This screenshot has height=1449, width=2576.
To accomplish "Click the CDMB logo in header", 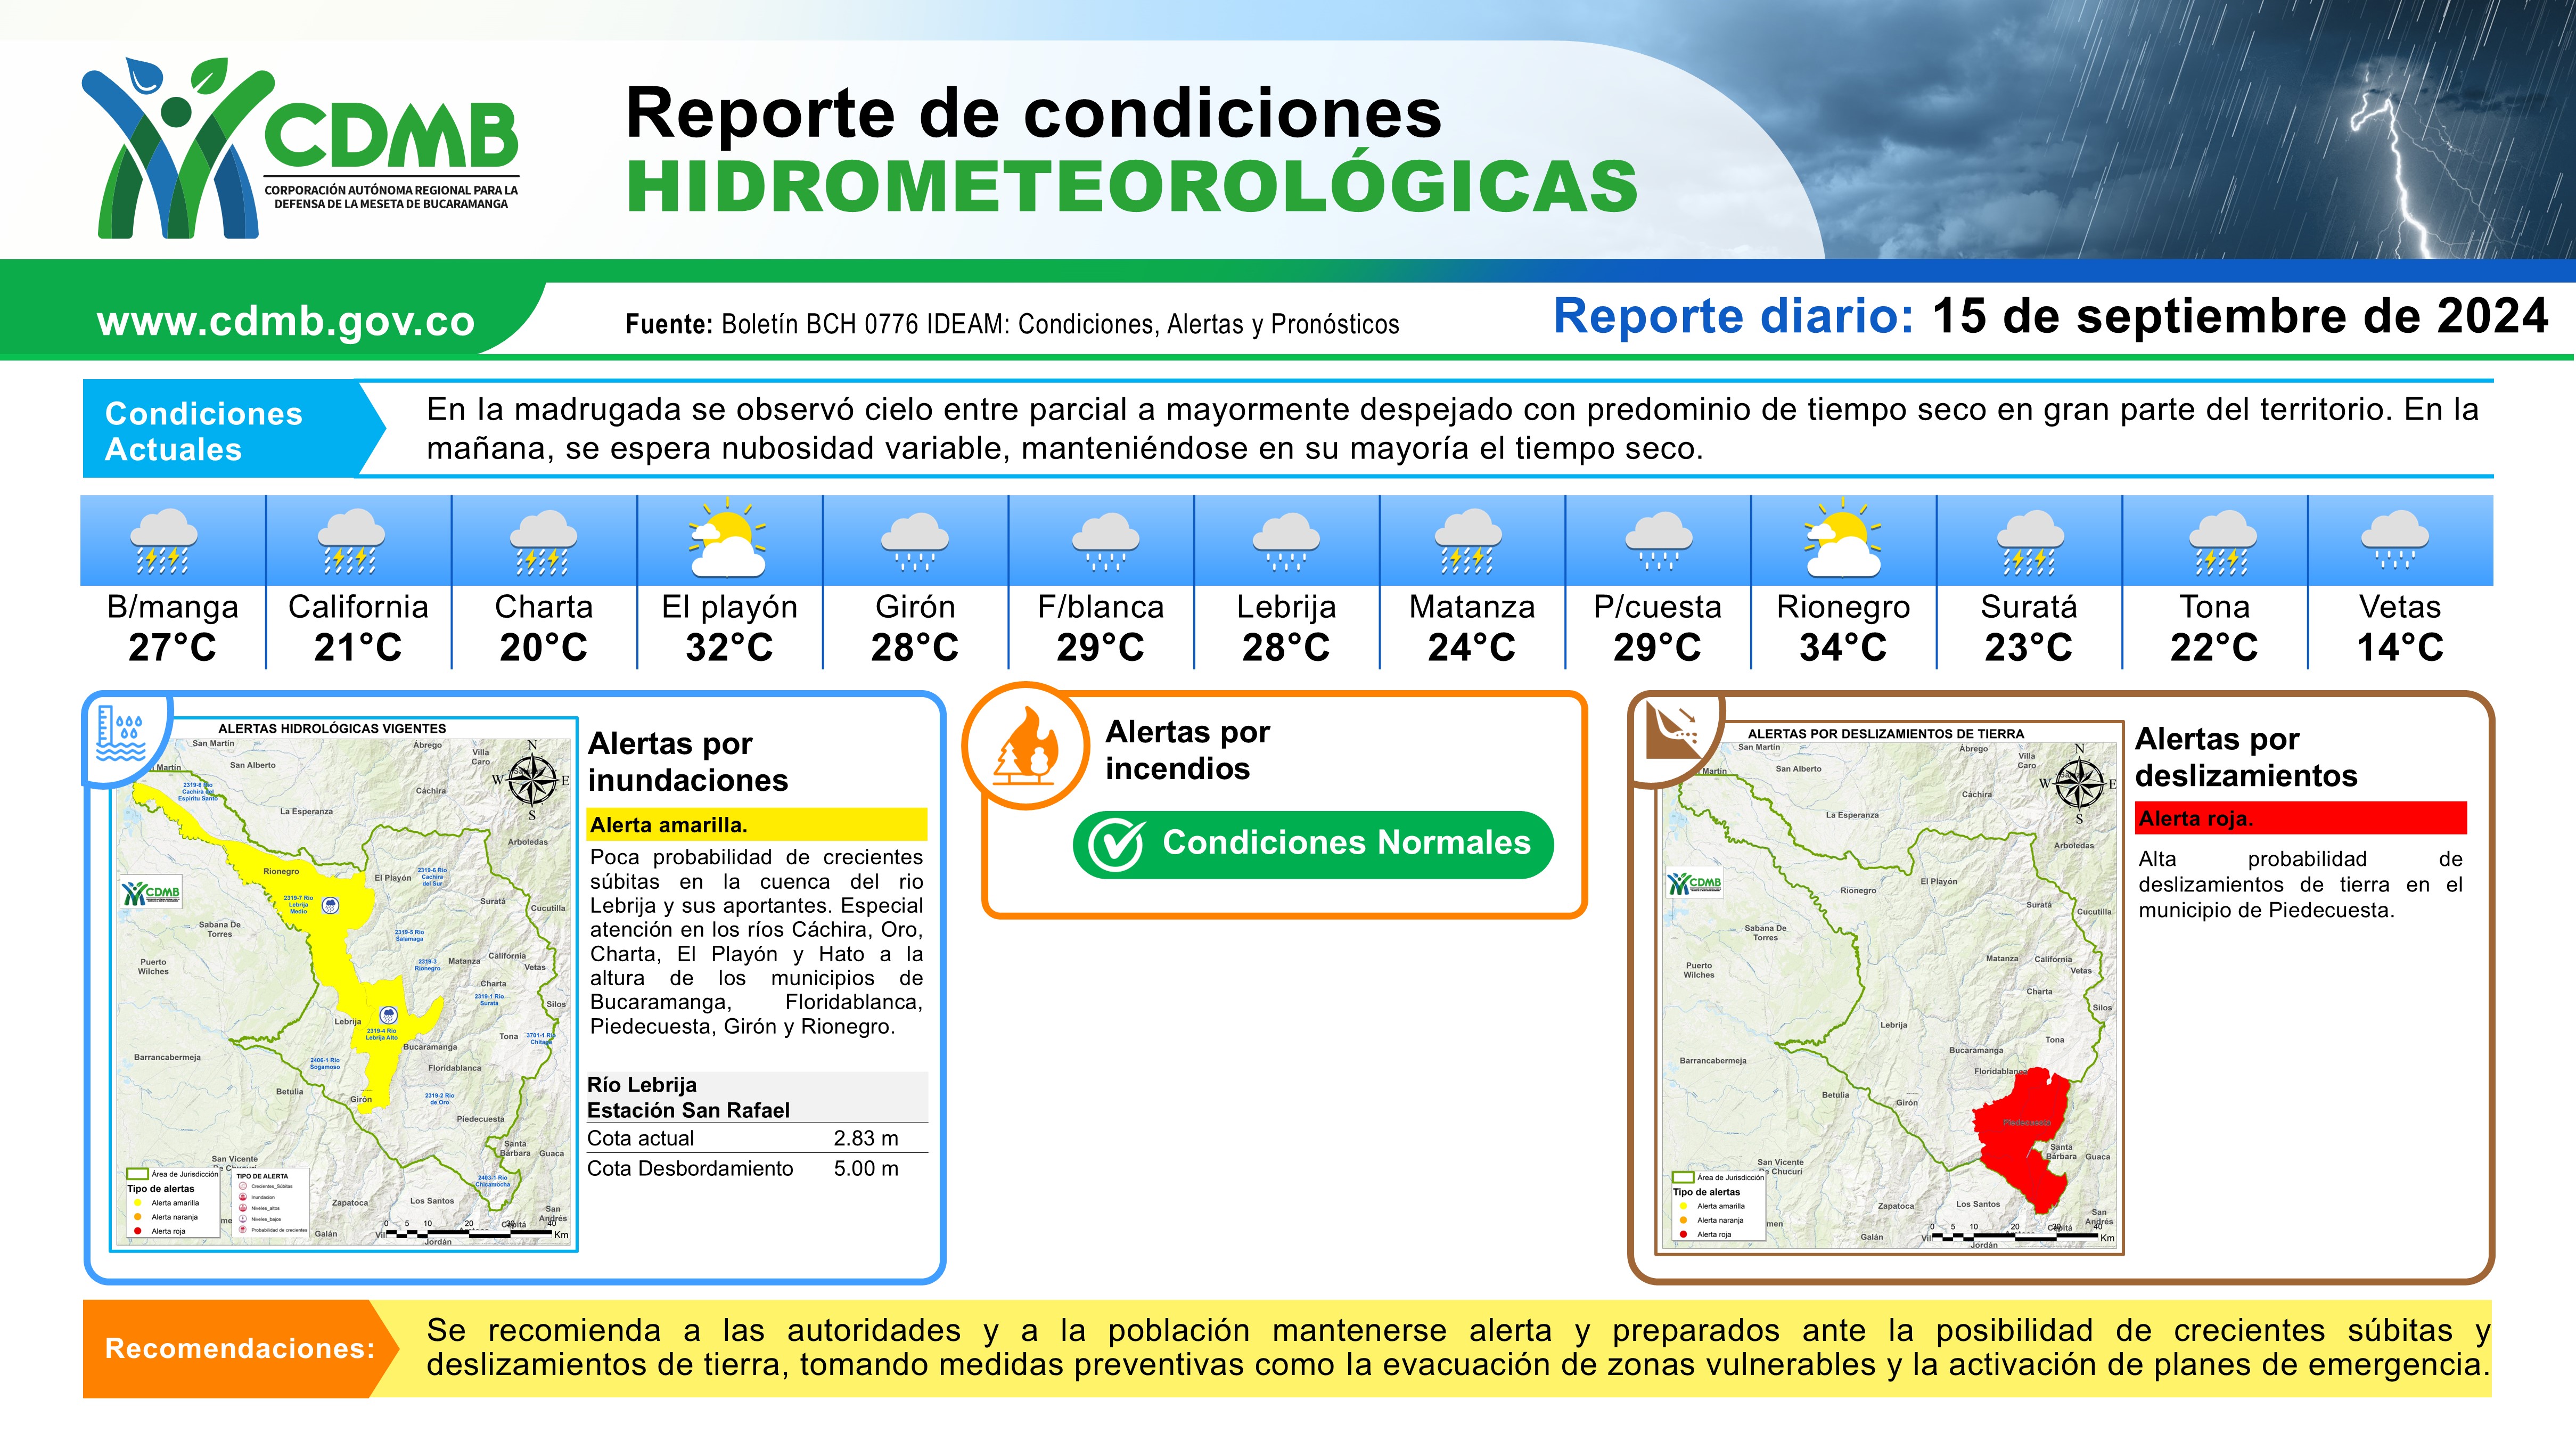I will [300, 148].
